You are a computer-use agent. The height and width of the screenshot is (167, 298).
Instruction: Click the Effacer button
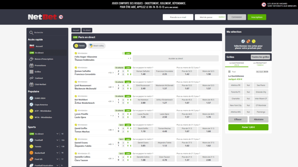[x=238, y=119]
